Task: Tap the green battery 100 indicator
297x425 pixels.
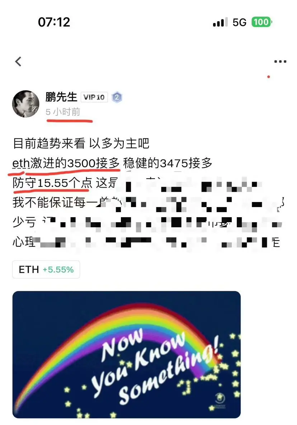Action: click(x=261, y=22)
